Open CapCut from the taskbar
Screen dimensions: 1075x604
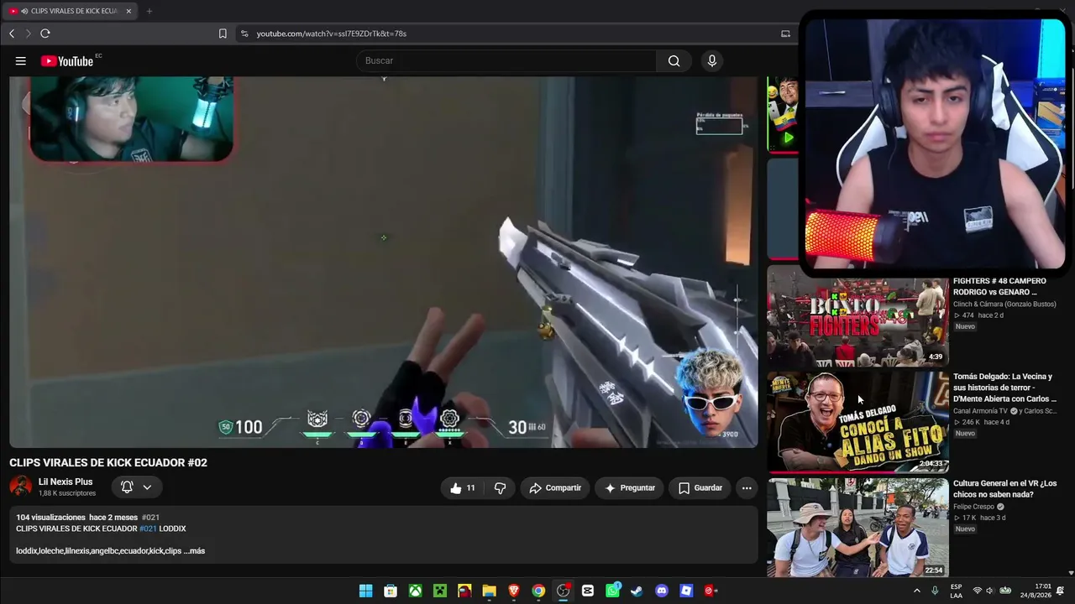588,591
